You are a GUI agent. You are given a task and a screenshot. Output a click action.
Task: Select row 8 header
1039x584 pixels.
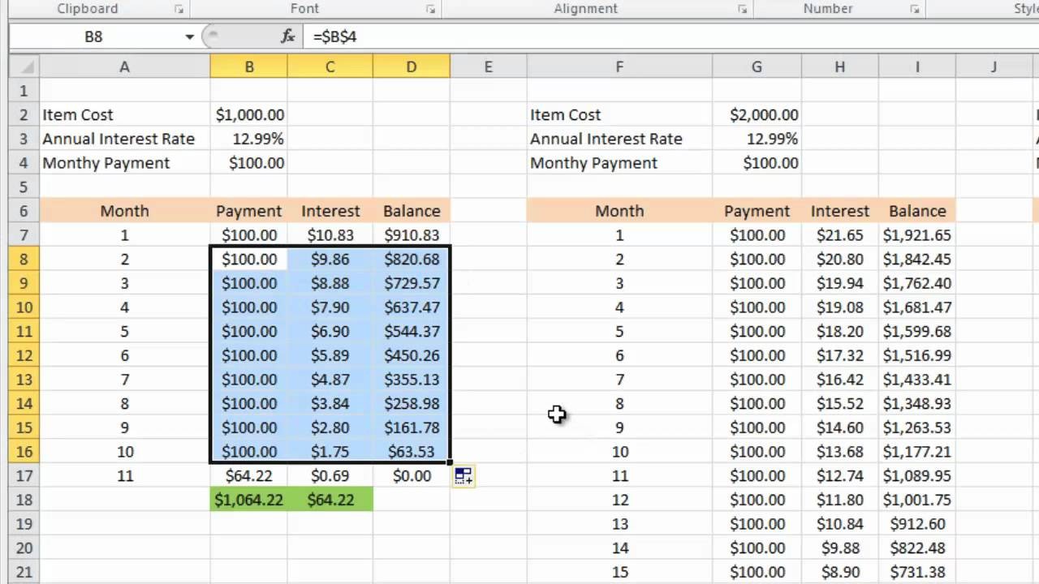click(x=24, y=260)
